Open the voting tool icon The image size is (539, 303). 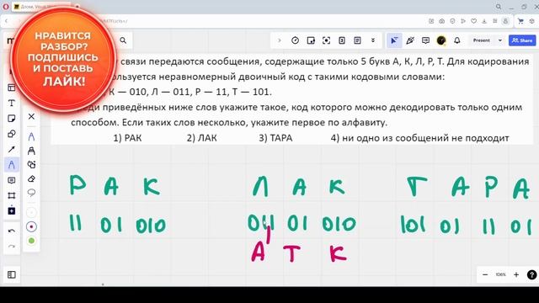click(x=342, y=40)
